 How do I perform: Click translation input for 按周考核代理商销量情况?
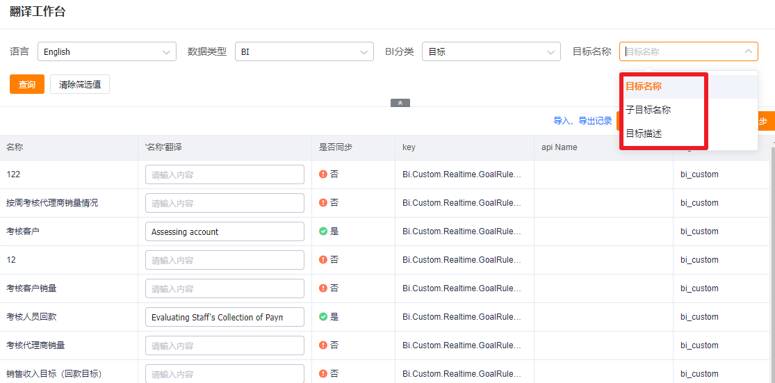pos(225,203)
